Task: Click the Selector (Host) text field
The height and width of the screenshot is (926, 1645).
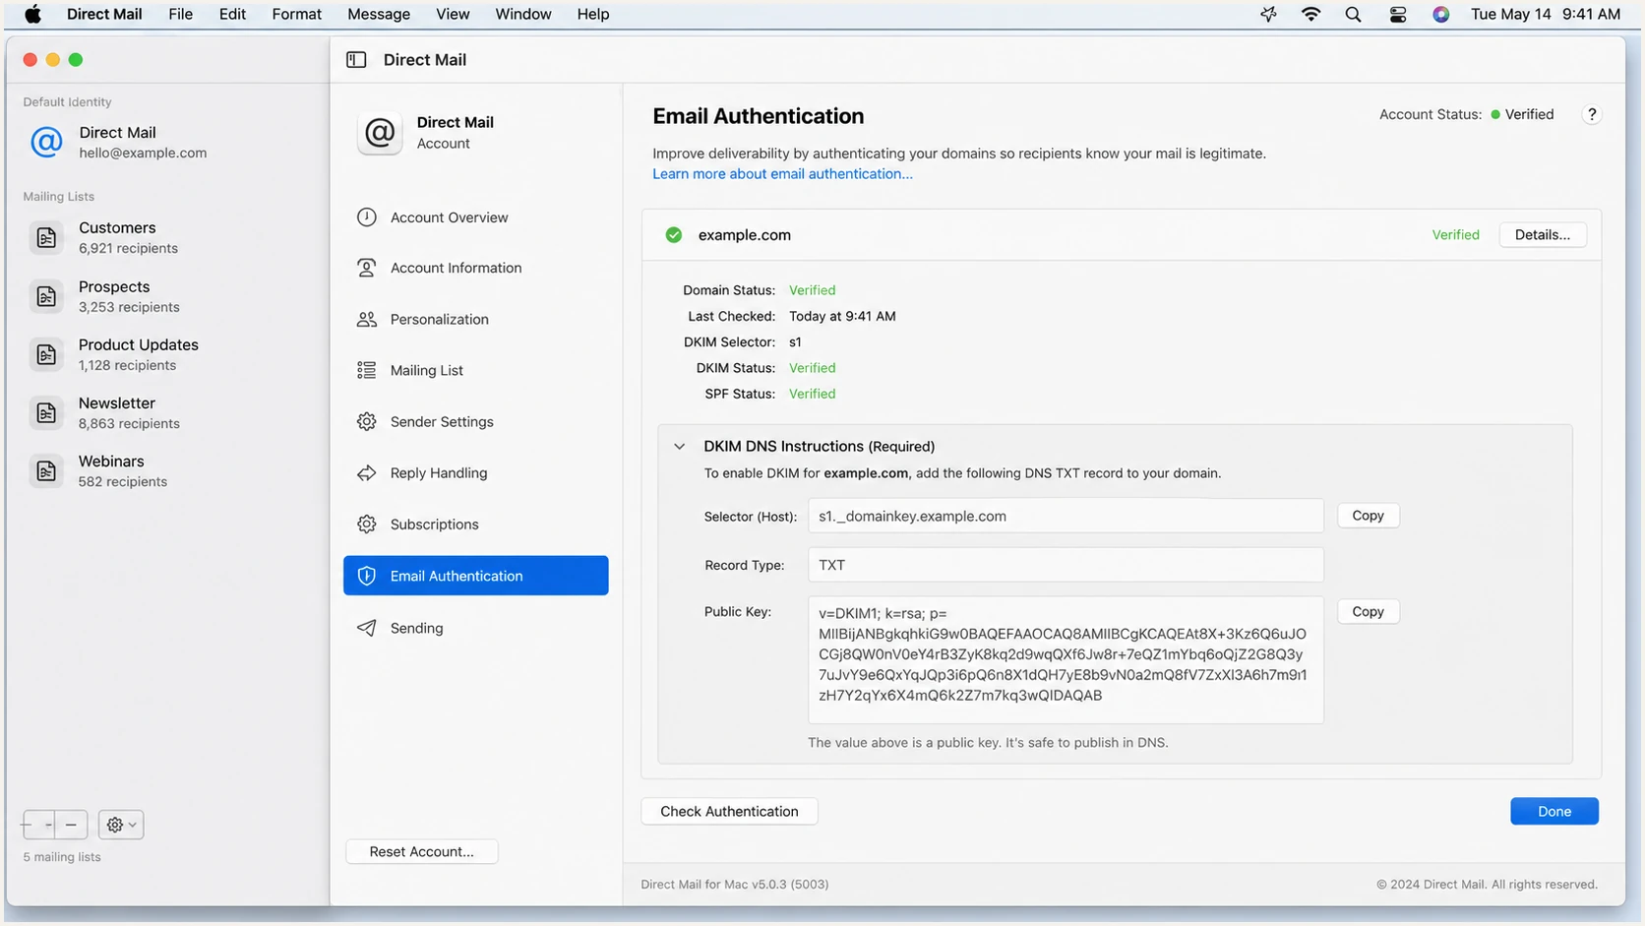Action: pyautogui.click(x=1066, y=516)
